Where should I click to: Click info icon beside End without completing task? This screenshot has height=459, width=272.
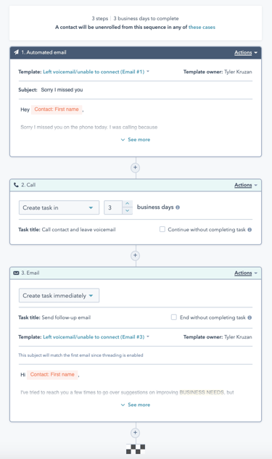[250, 318]
